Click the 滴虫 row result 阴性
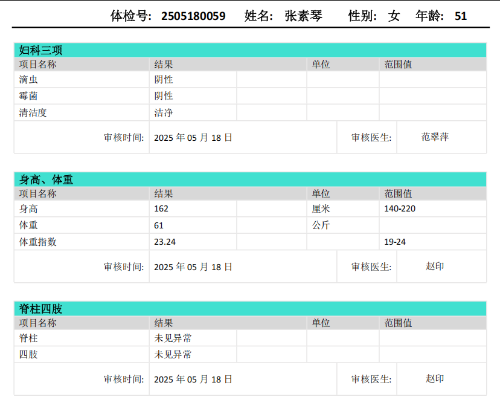The height and width of the screenshot is (397, 500). click(x=164, y=80)
